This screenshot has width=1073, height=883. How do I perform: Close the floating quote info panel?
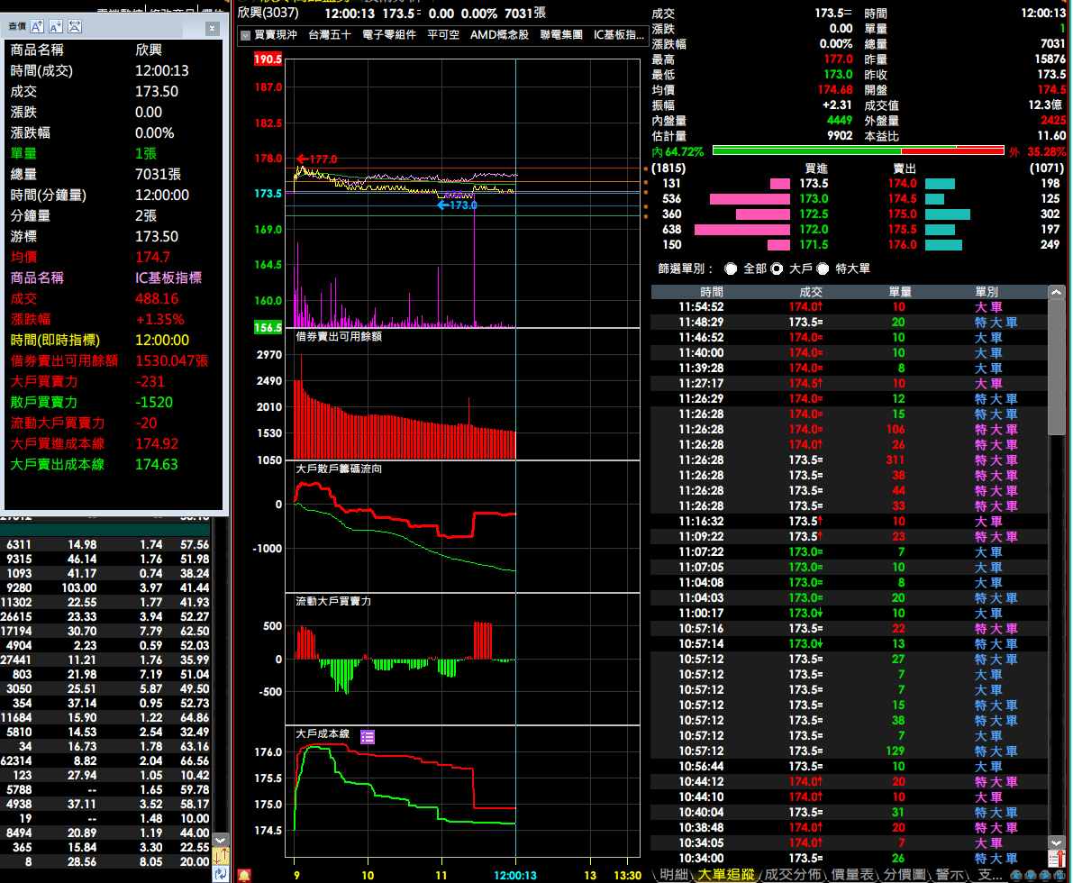pyautogui.click(x=212, y=28)
